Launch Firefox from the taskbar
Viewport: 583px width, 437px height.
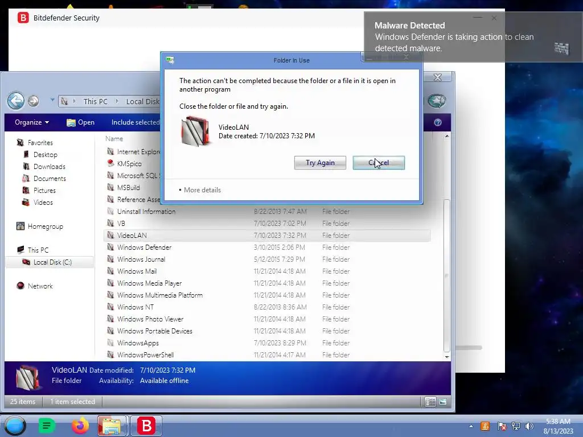pyautogui.click(x=80, y=426)
